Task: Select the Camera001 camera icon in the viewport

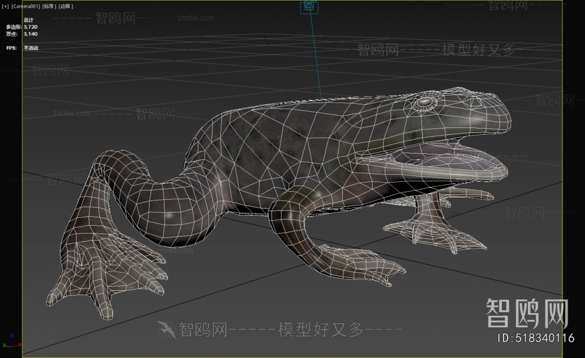Action: [x=309, y=7]
